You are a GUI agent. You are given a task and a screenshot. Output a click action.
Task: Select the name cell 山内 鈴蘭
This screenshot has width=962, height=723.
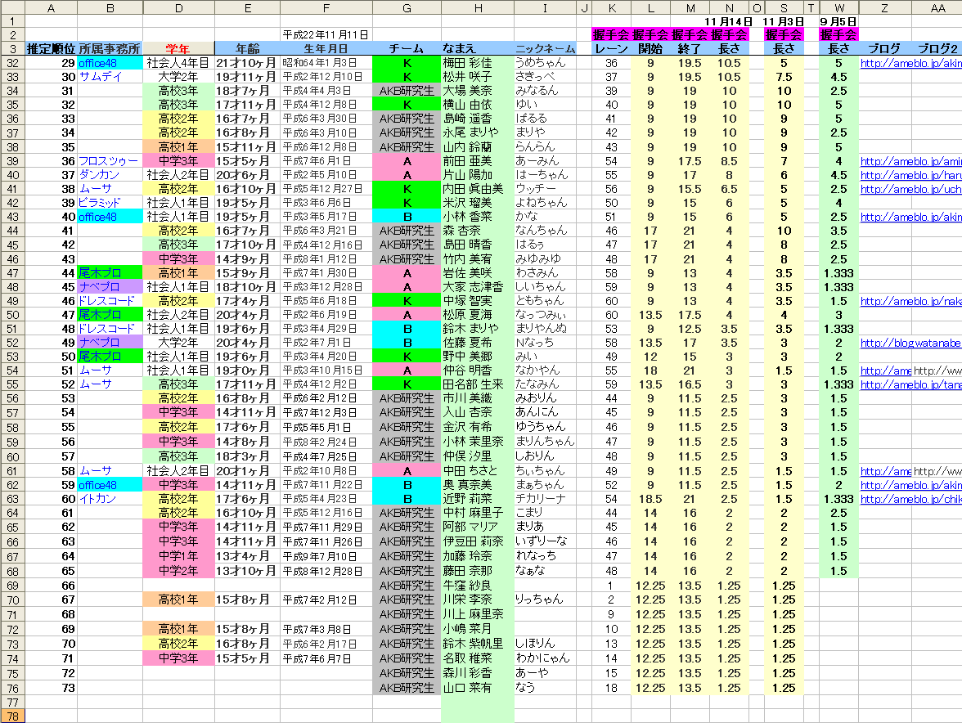click(478, 147)
